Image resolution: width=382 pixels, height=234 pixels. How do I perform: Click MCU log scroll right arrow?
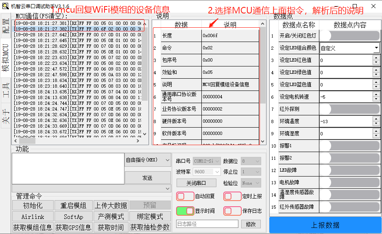click(138, 141)
